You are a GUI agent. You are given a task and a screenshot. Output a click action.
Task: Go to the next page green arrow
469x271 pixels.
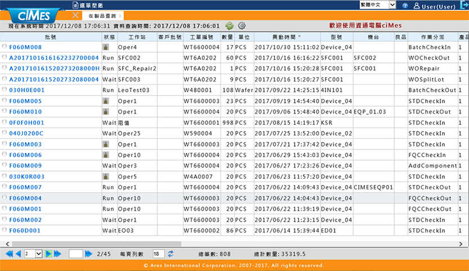(x=48, y=254)
